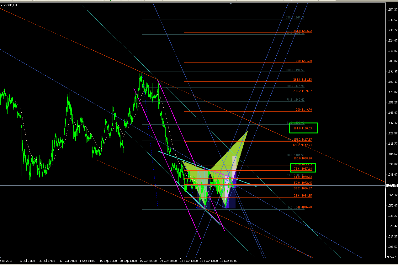Click the current price label 1071.53

tap(392, 186)
